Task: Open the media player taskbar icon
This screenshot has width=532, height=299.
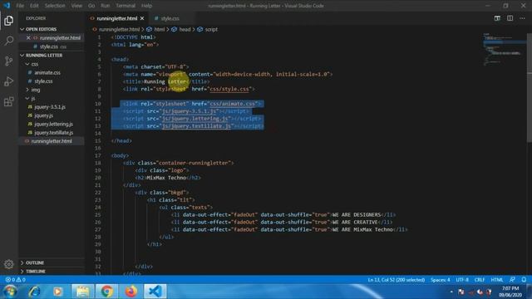Action: coord(57,292)
